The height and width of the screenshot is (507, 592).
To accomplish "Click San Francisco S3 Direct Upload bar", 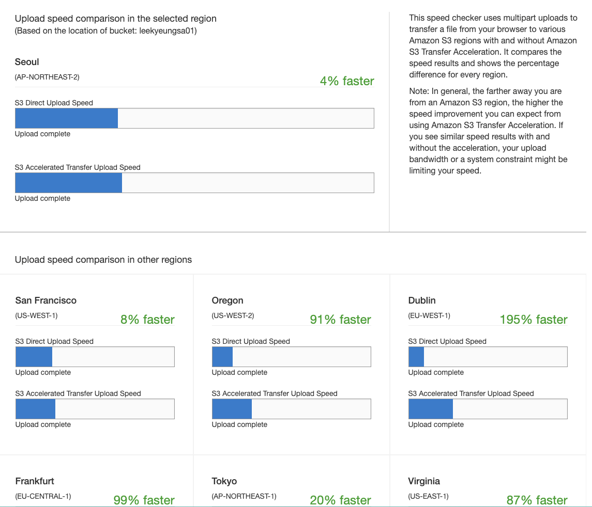I will point(95,357).
